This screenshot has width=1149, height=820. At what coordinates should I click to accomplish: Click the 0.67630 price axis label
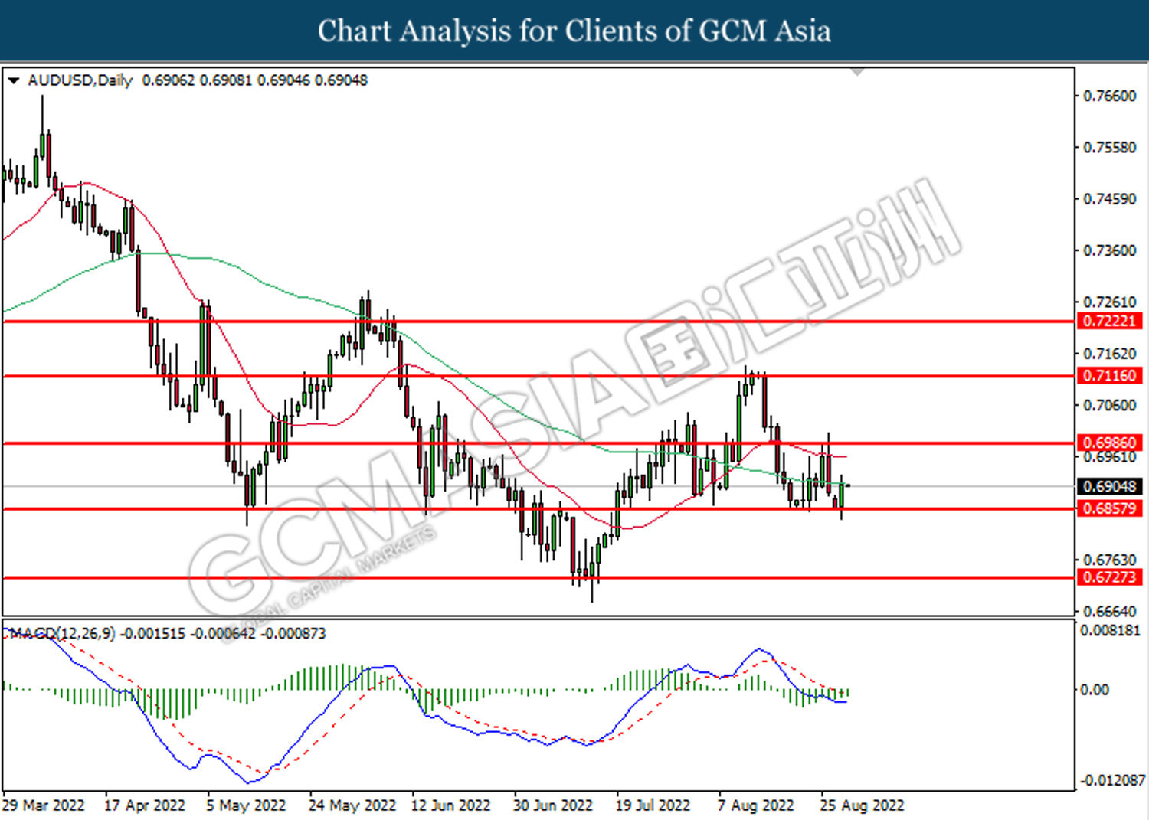pyautogui.click(x=1109, y=560)
